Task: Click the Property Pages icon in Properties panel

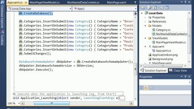Action: pyautogui.click(x=152, y=88)
